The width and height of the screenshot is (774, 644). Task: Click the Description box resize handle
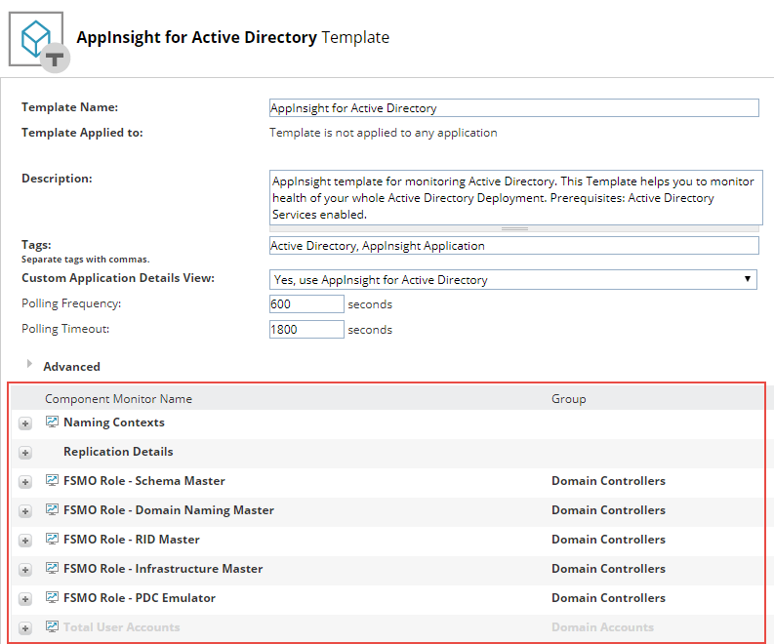coord(514,228)
